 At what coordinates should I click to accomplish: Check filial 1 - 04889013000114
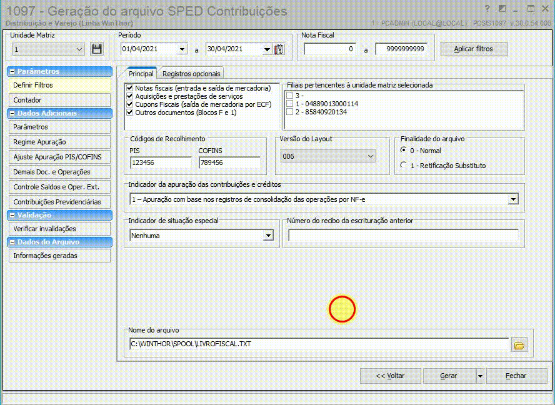[x=290, y=103]
